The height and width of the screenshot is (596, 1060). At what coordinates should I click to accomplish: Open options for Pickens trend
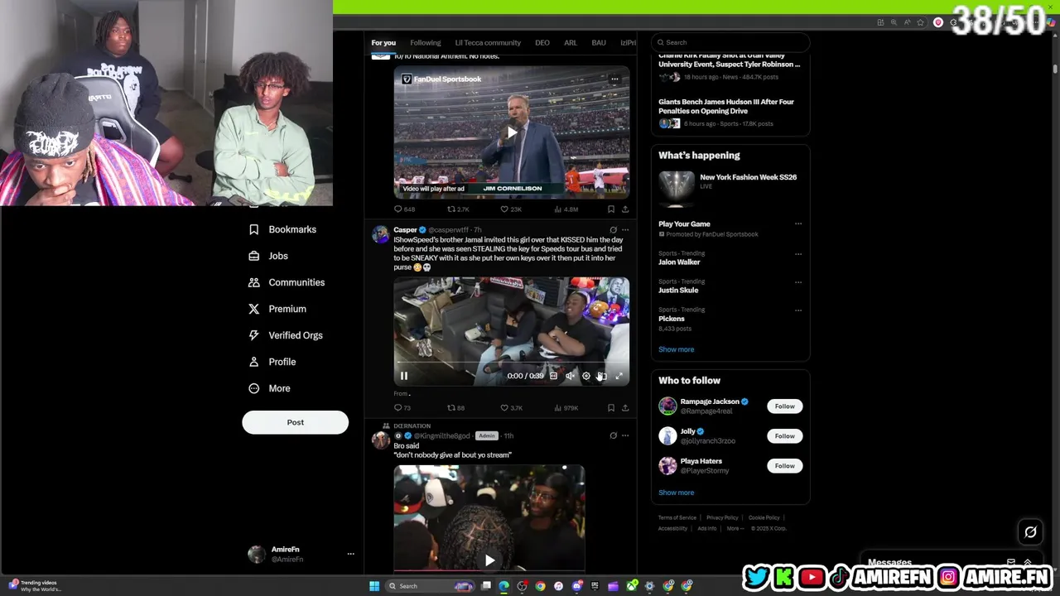(x=798, y=310)
